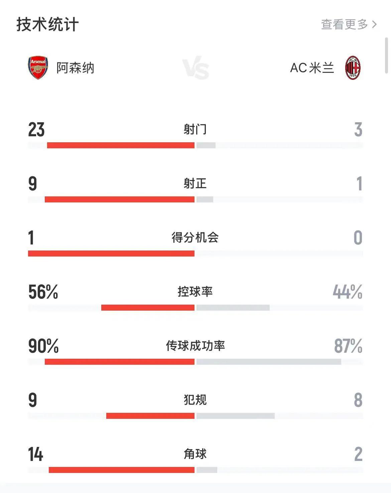Click the 14 corners count for Arsenal

[x=36, y=454]
